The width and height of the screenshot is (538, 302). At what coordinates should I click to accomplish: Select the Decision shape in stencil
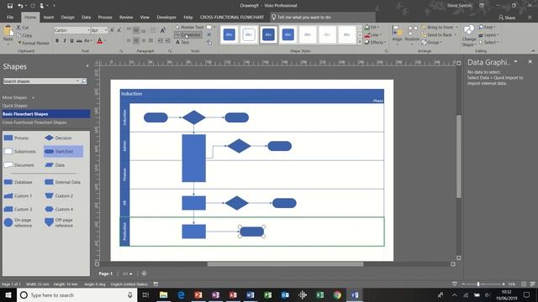coord(58,138)
